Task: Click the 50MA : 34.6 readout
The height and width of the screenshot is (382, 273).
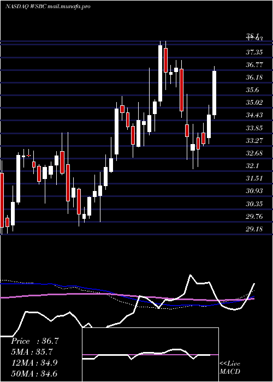Action: [x=34, y=373]
